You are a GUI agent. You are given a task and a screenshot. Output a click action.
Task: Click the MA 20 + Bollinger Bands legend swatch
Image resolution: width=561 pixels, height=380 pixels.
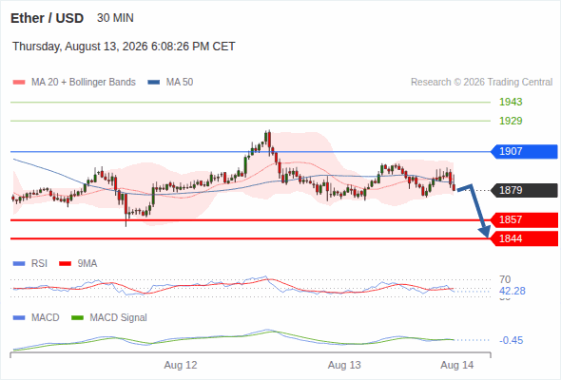tap(19, 83)
